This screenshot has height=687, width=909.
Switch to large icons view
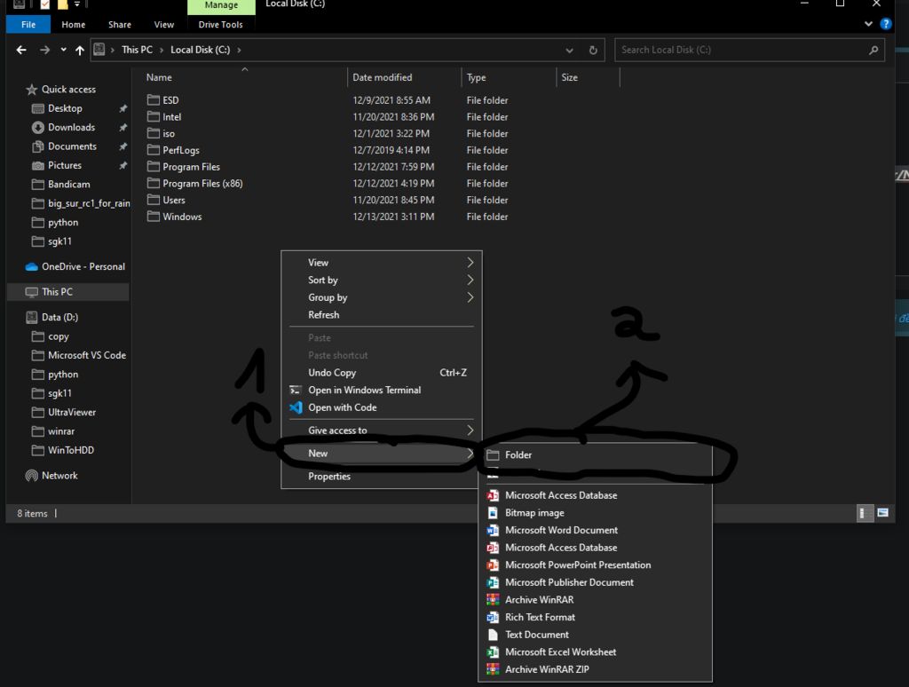point(882,513)
